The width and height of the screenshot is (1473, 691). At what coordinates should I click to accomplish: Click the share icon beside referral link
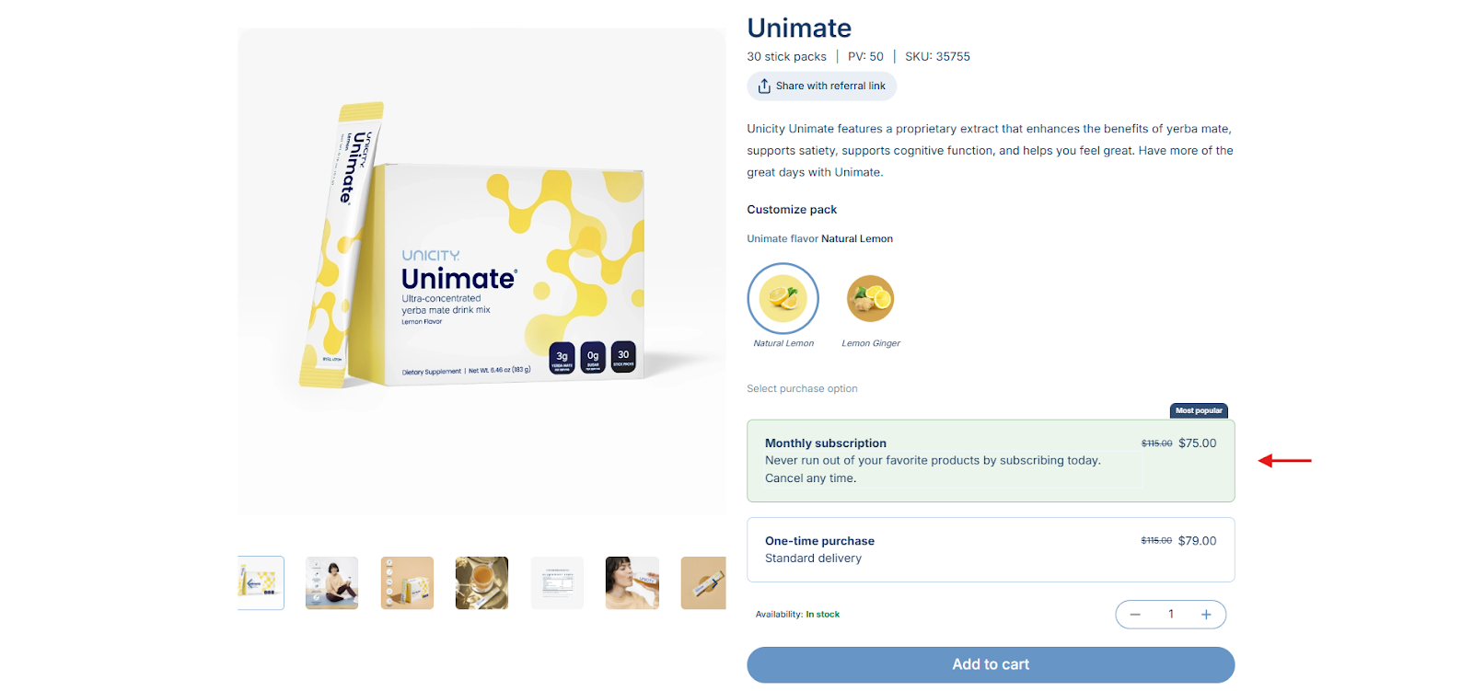click(764, 86)
